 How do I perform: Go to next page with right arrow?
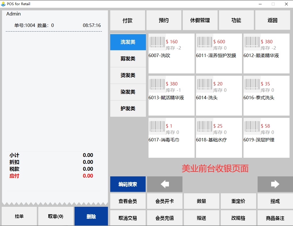click(x=275, y=184)
